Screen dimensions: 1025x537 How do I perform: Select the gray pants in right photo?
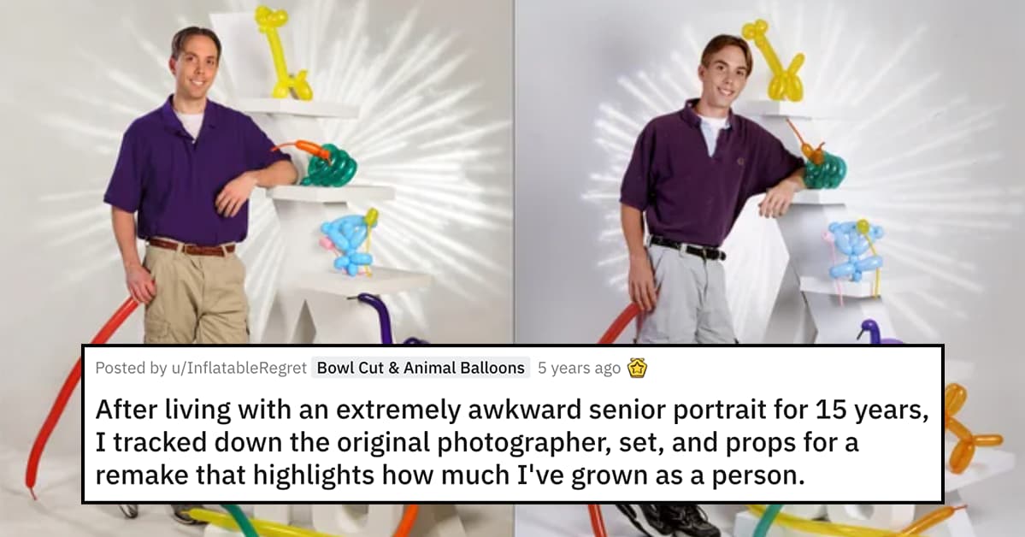687,296
